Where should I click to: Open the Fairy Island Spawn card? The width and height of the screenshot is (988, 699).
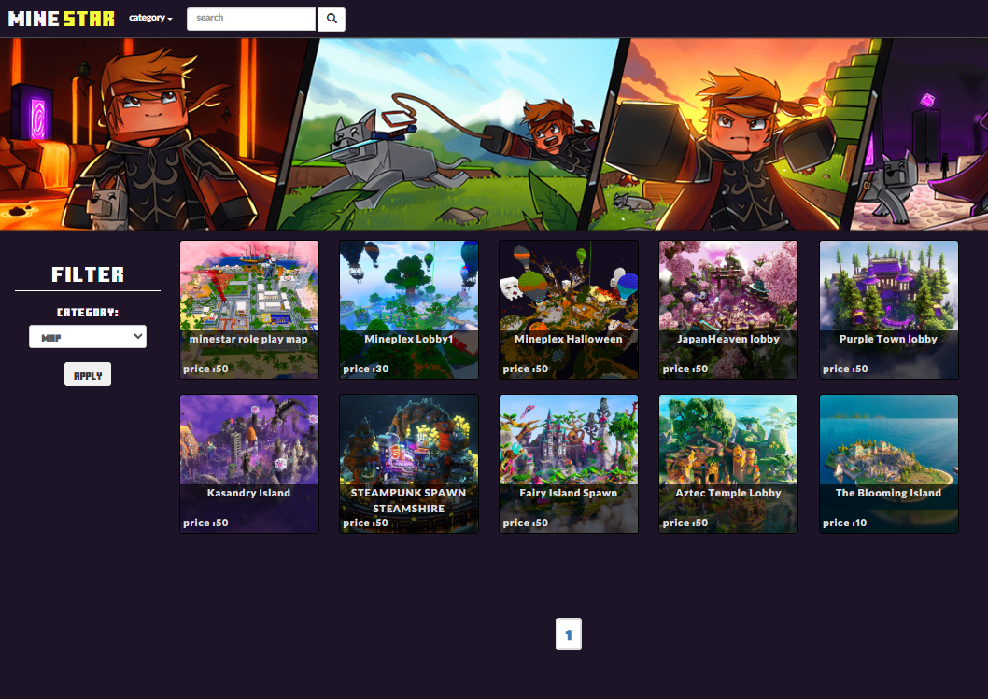tap(569, 464)
